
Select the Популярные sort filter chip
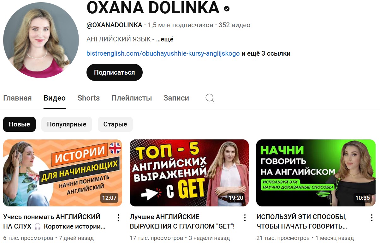[67, 124]
